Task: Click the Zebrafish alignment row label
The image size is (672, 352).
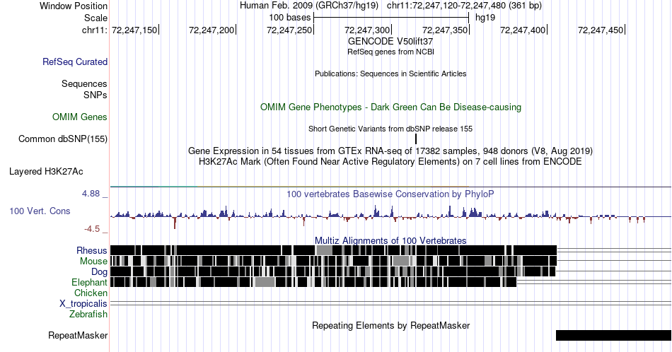Action: (88, 314)
